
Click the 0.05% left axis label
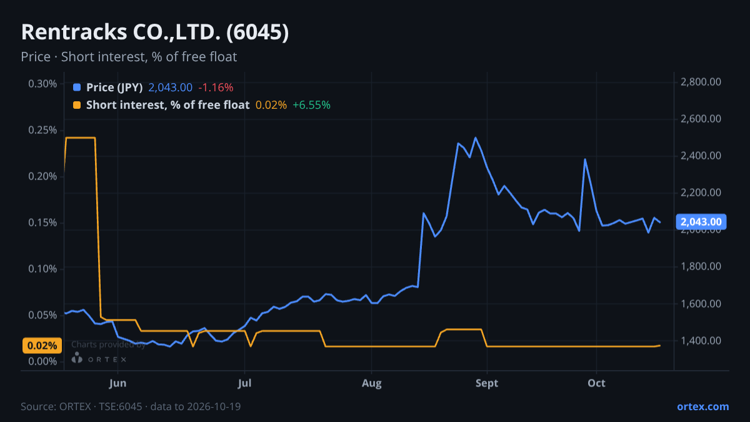coord(42,315)
